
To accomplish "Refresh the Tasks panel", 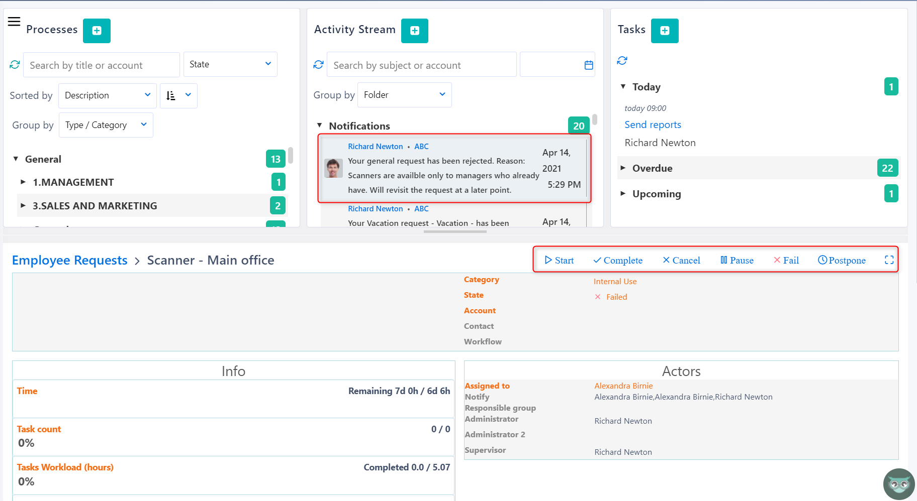I will 622,61.
